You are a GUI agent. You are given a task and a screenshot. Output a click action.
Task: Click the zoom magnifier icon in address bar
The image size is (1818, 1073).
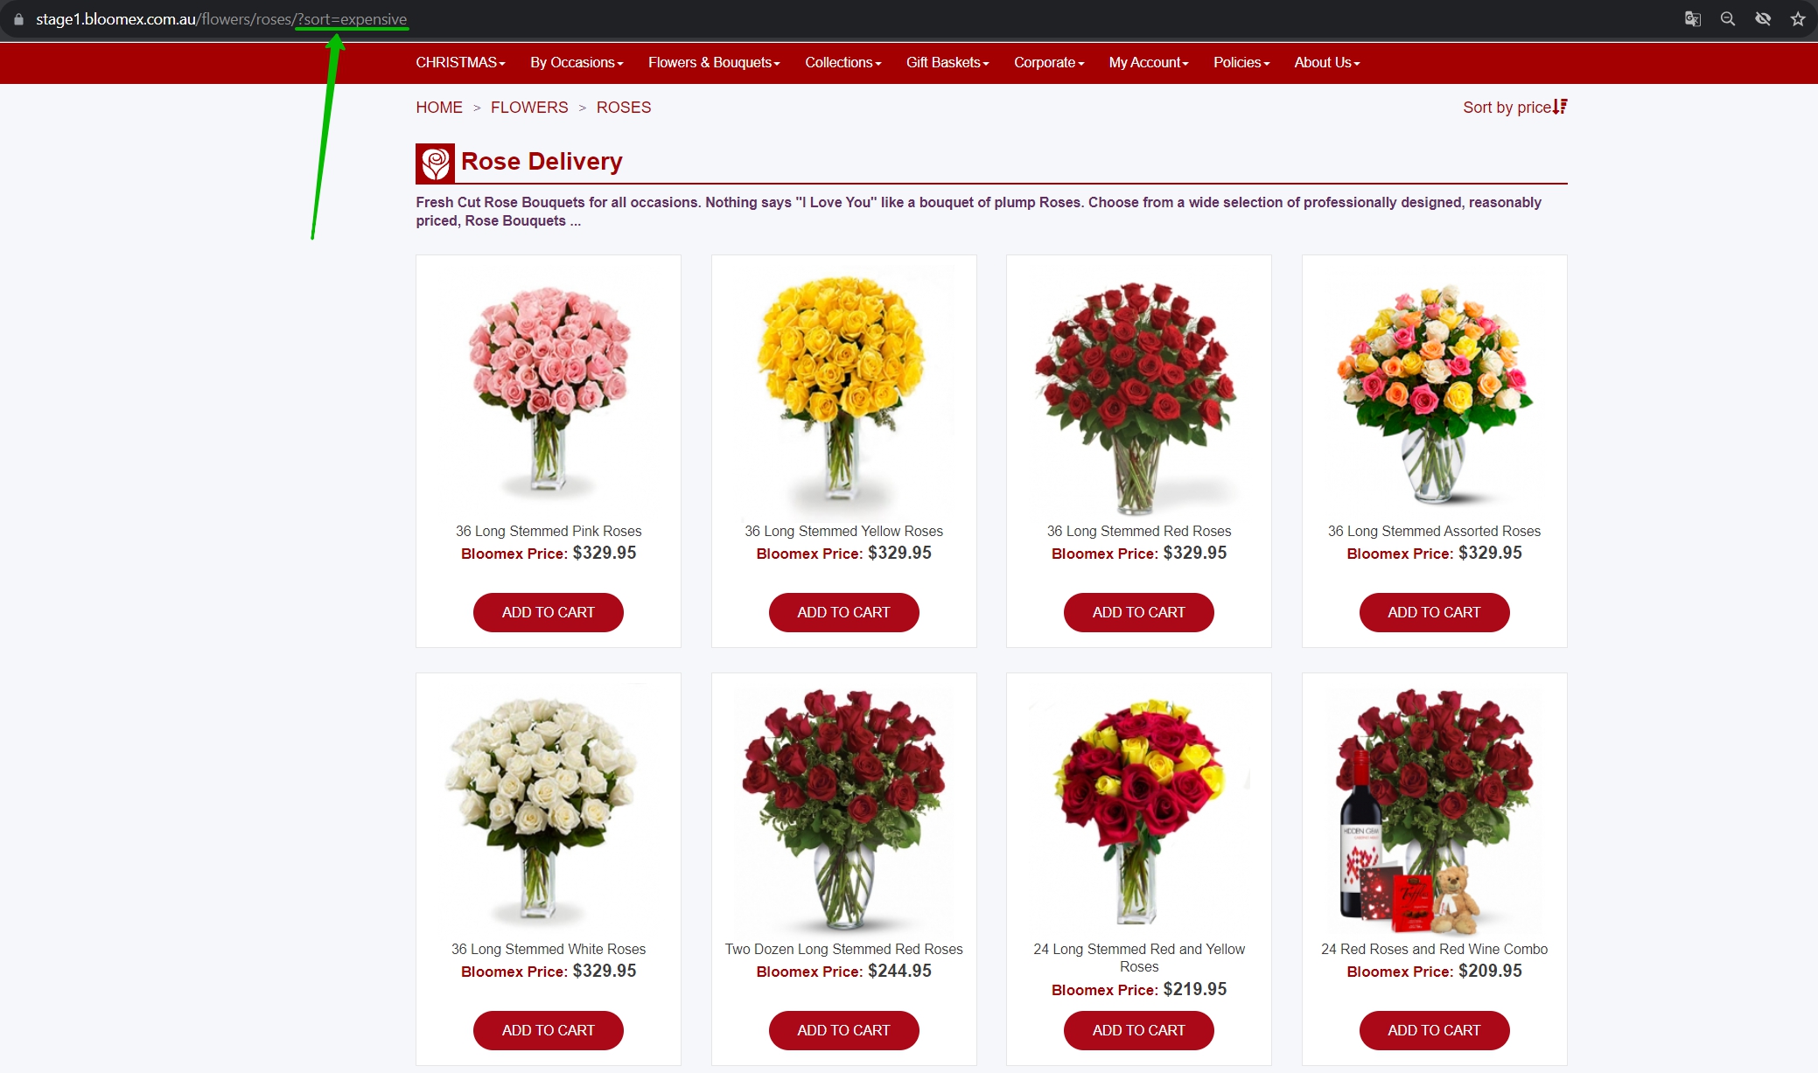tap(1728, 19)
